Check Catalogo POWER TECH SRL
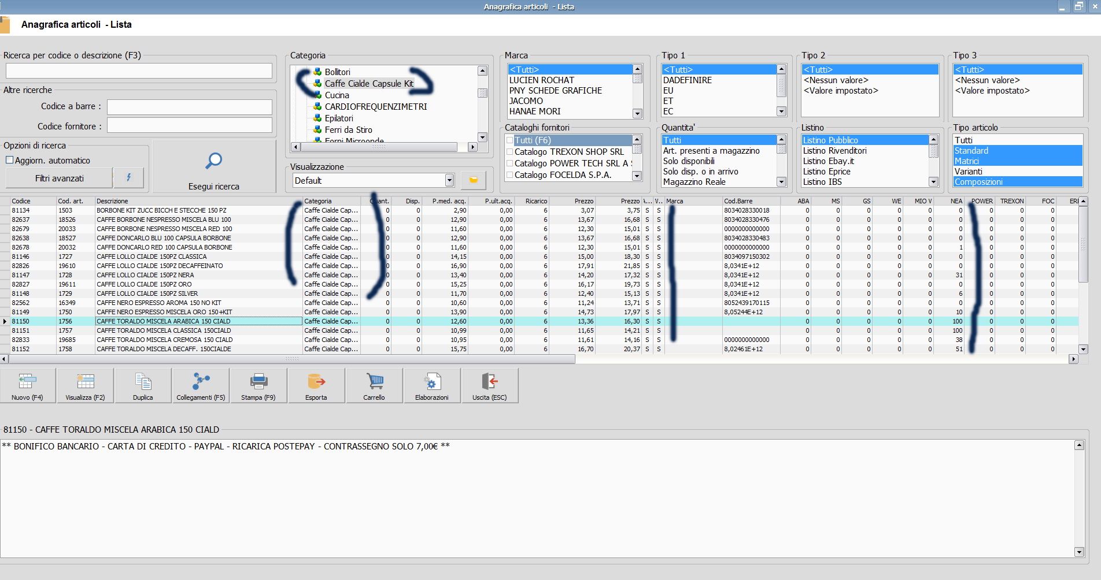Image resolution: width=1101 pixels, height=580 pixels. click(x=509, y=163)
